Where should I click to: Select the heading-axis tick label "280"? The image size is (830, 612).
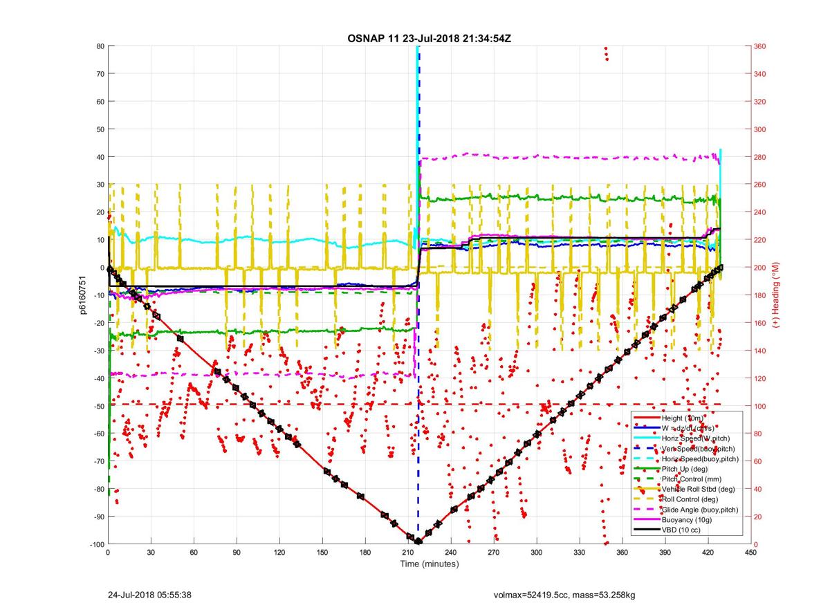click(x=759, y=157)
